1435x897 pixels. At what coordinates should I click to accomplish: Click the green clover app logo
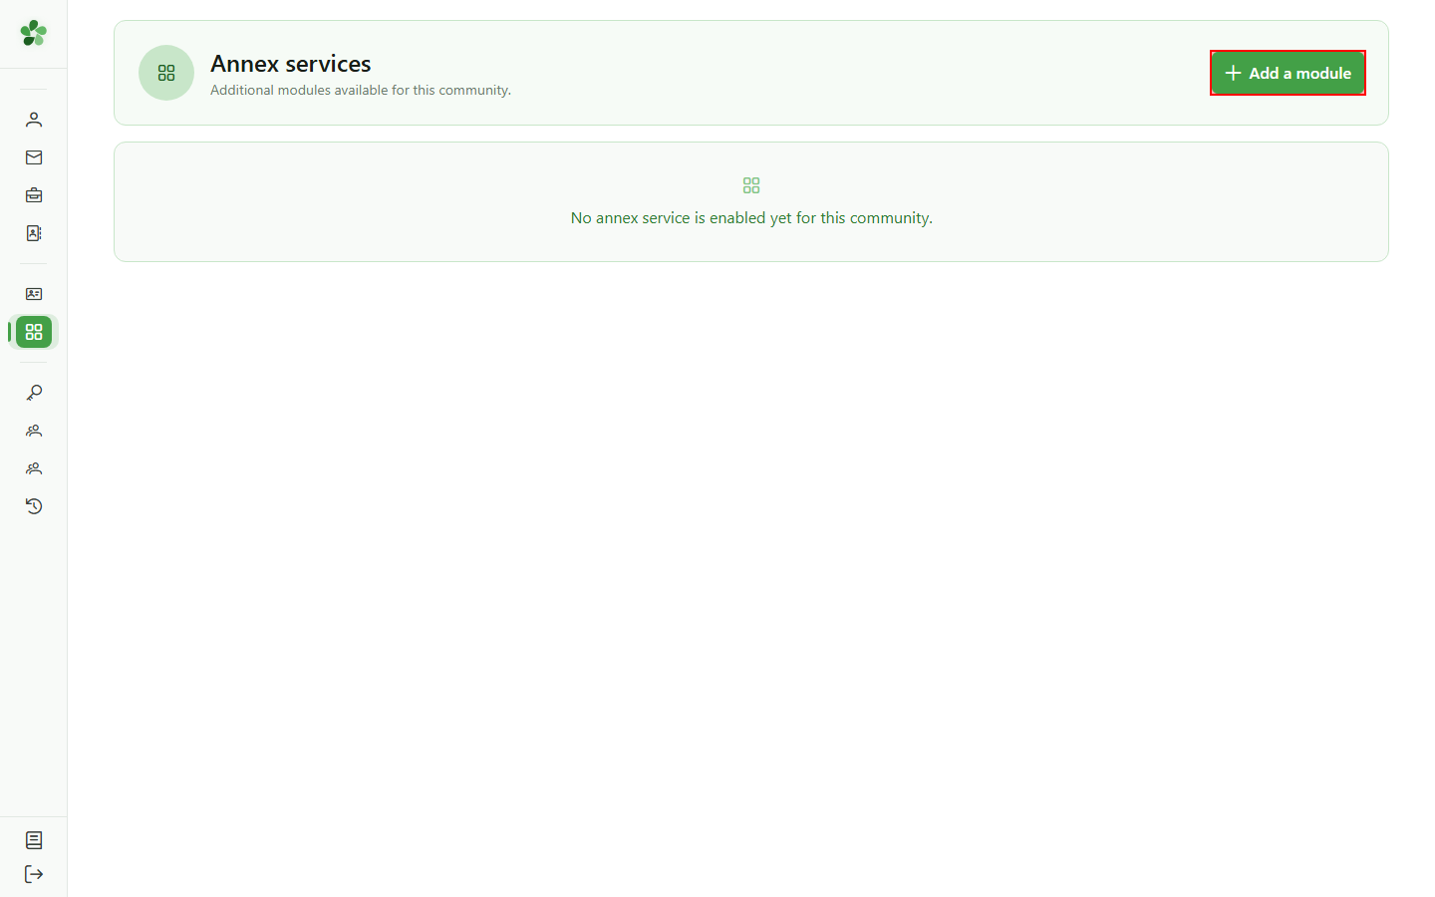tap(34, 33)
